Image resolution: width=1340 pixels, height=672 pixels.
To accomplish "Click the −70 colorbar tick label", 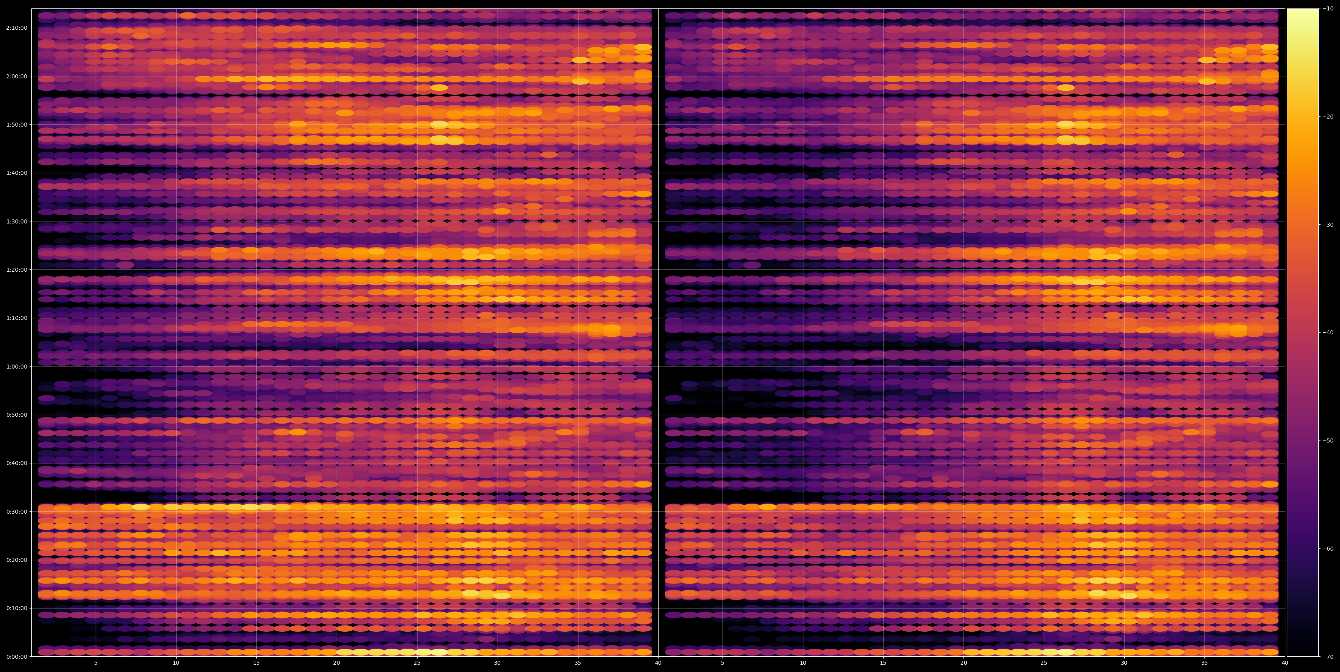I will pos(1327,657).
